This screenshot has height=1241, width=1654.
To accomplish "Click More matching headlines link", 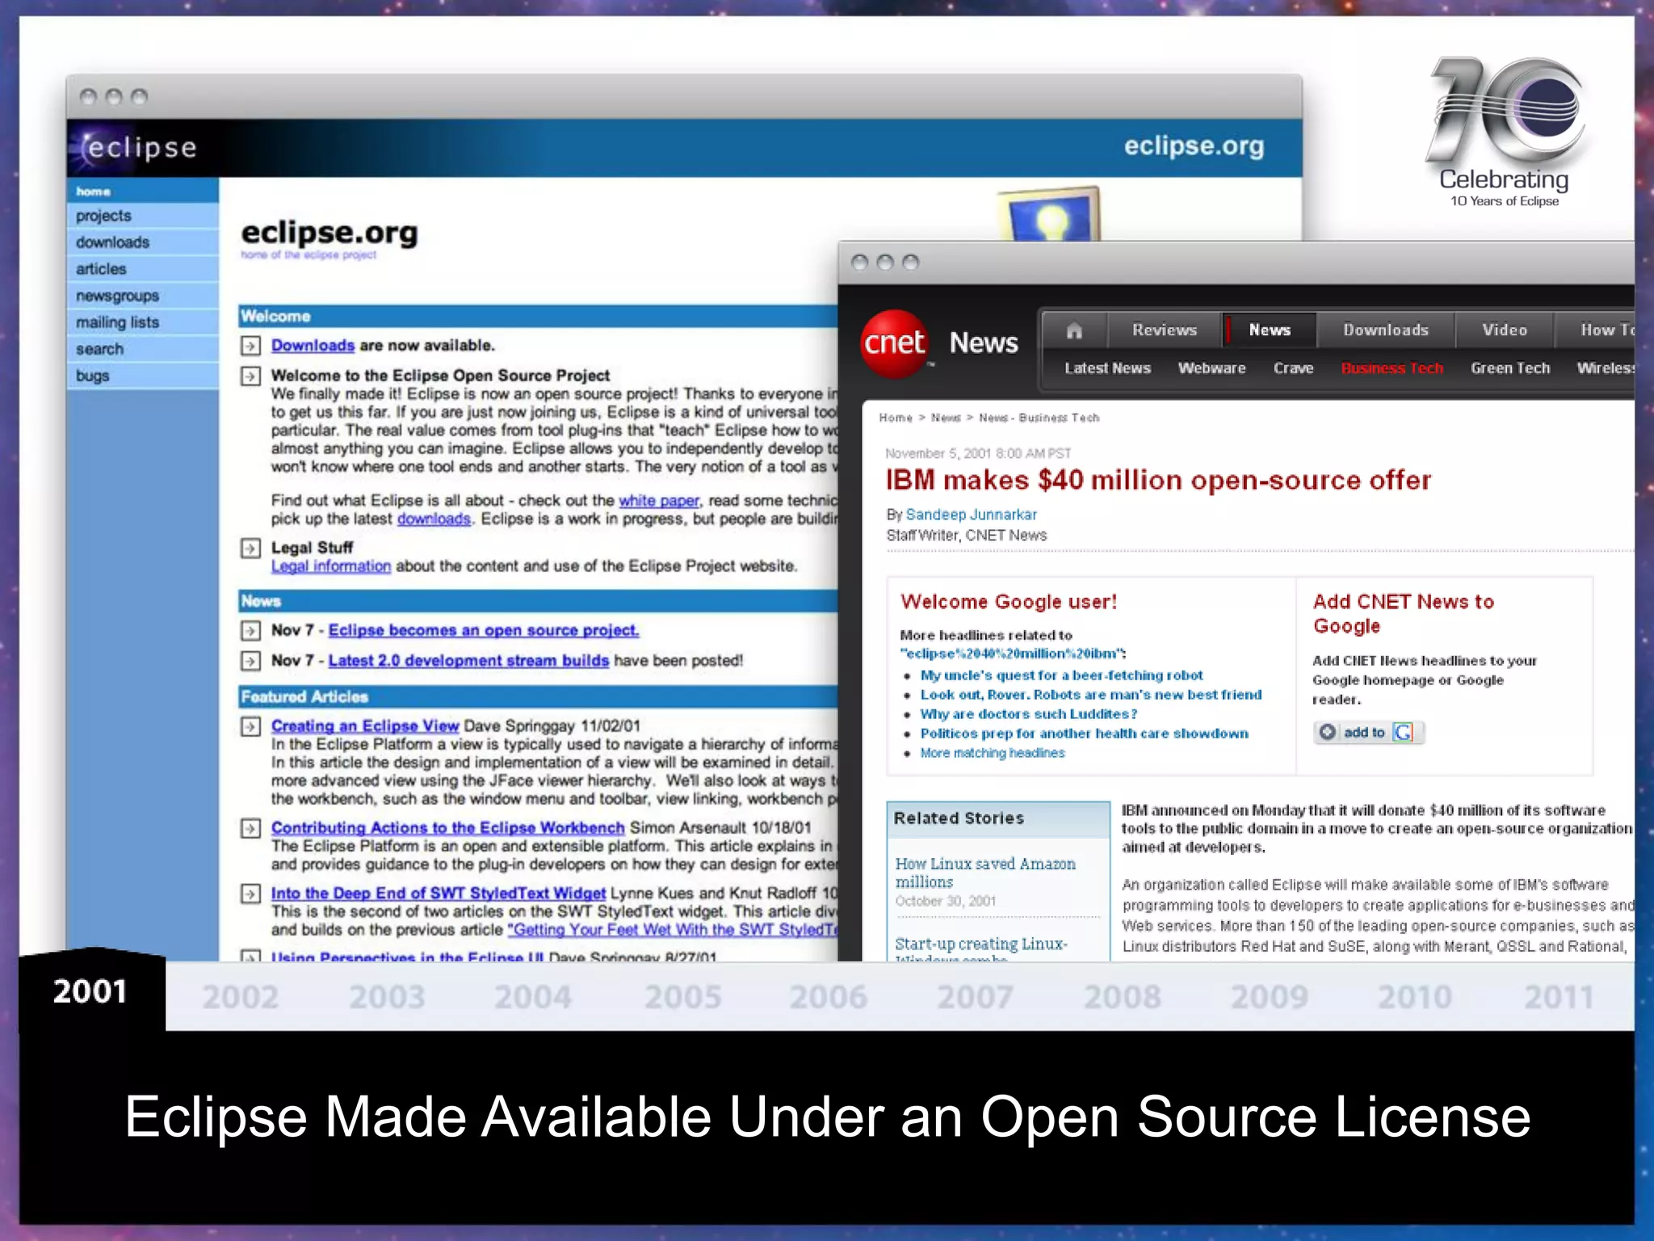I will click(x=992, y=753).
